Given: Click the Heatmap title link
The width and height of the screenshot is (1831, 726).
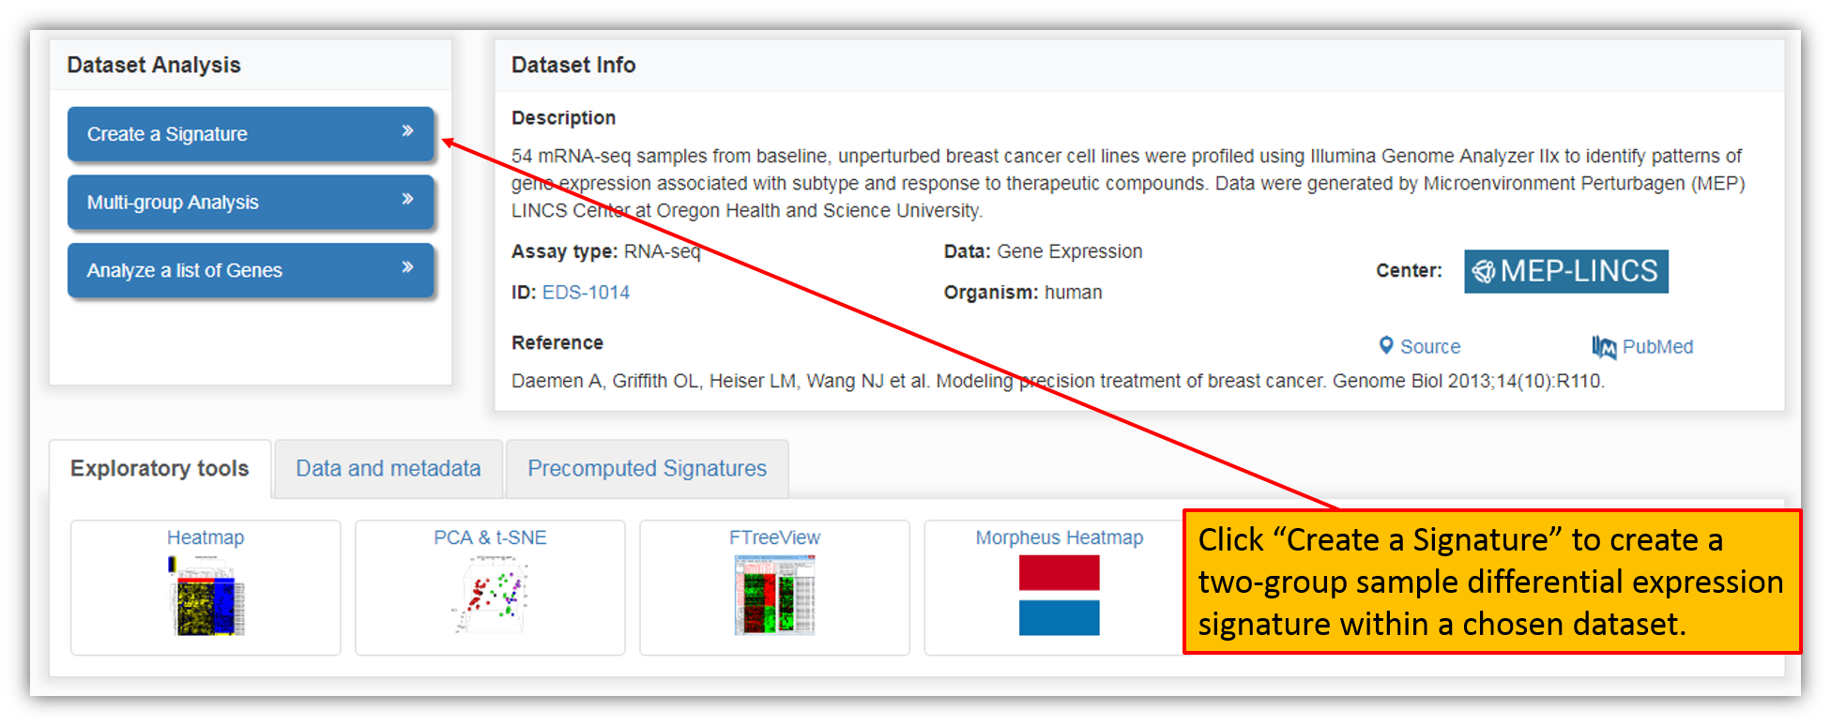Looking at the screenshot, I should tap(206, 537).
